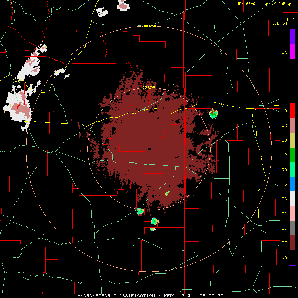The width and height of the screenshot is (298, 298).
Task: Click the RF purple legend swatch
Action: click(x=292, y=37)
